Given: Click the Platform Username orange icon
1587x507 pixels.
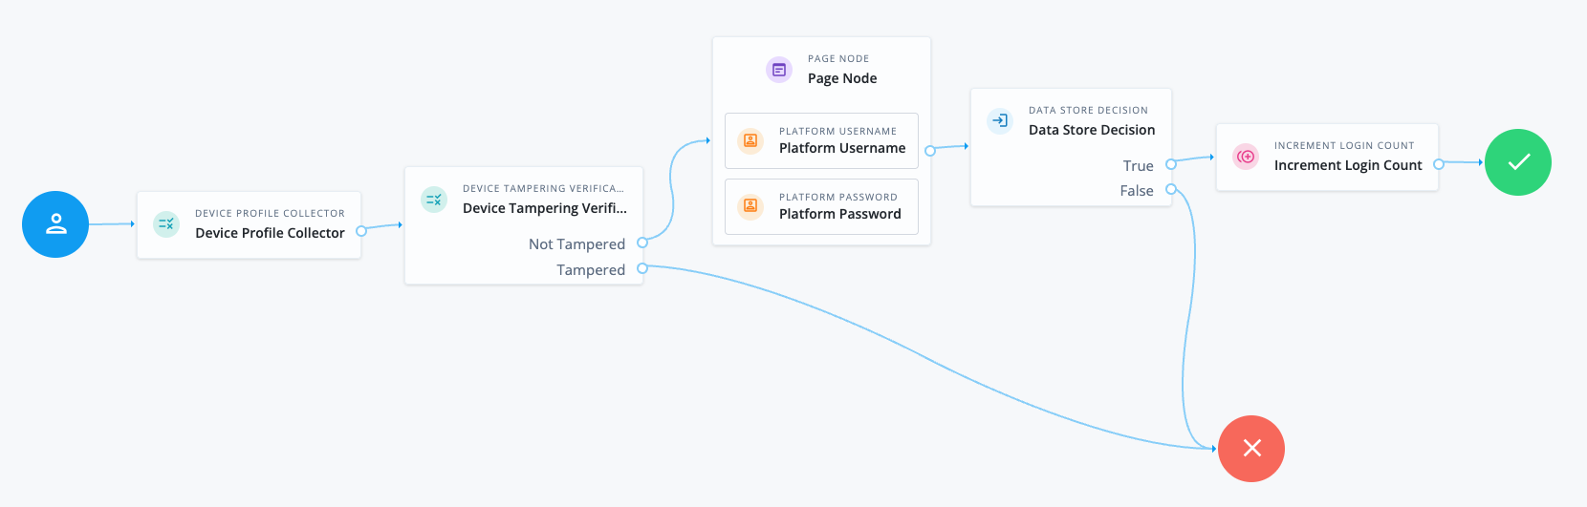Looking at the screenshot, I should click(x=750, y=141).
